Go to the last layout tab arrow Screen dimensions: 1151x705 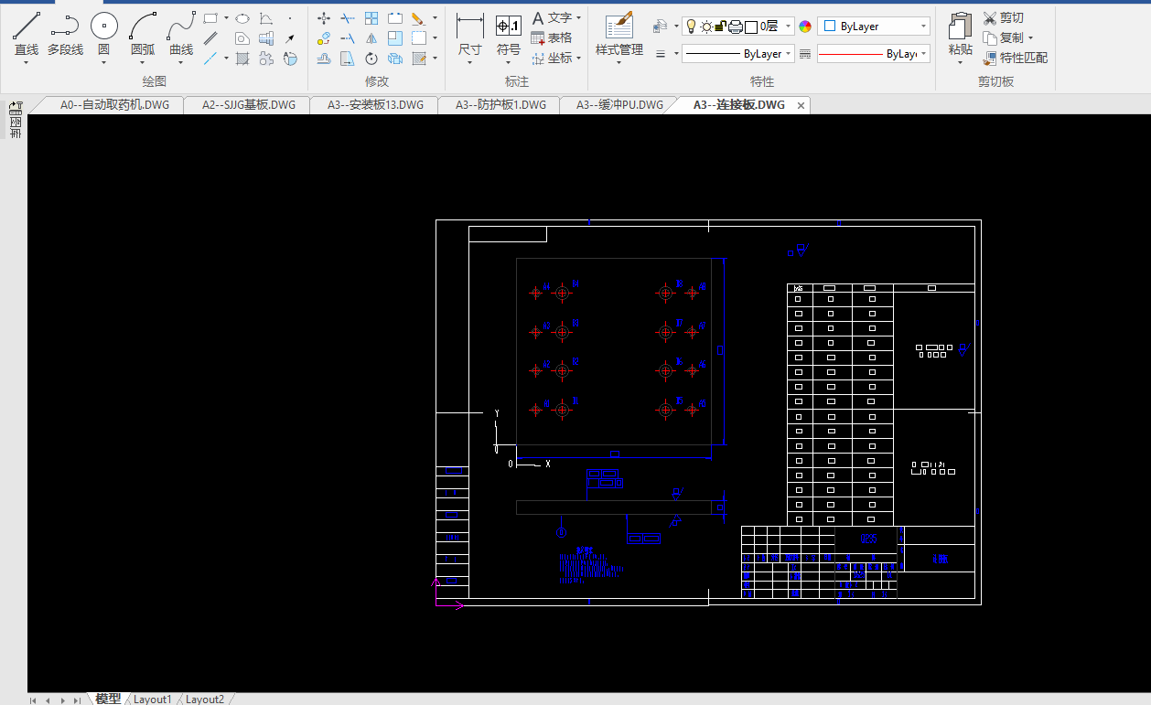tap(78, 700)
